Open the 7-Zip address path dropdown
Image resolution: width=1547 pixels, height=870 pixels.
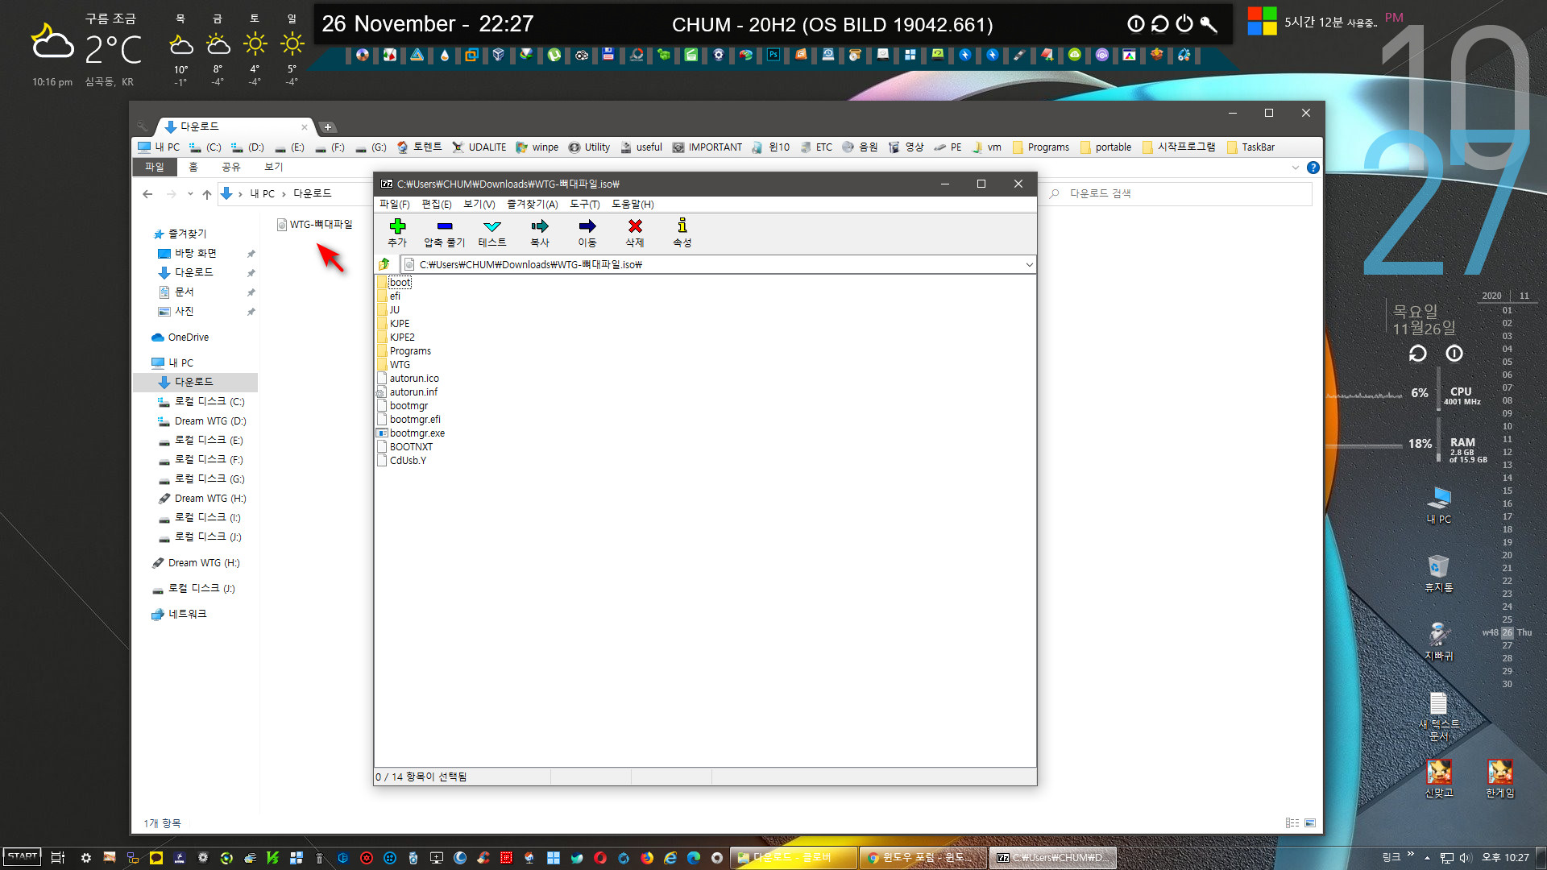(x=1029, y=264)
